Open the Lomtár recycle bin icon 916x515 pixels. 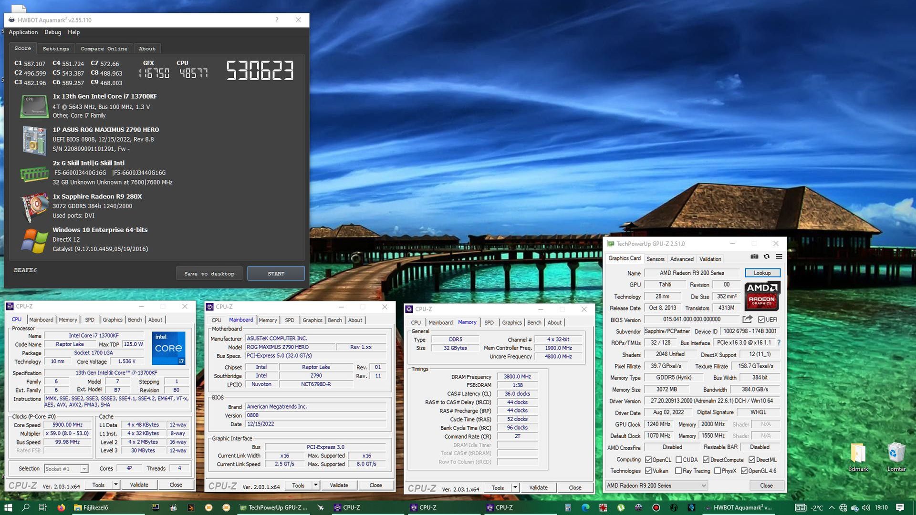(896, 457)
